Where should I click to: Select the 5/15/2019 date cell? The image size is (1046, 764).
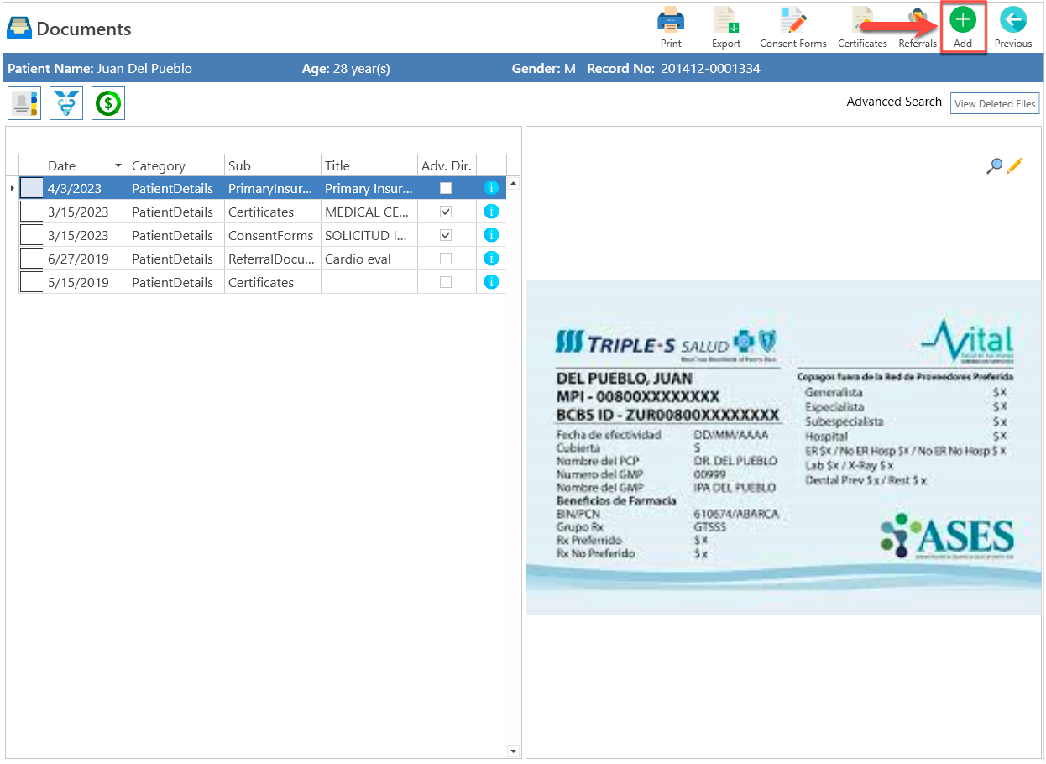pyautogui.click(x=86, y=282)
